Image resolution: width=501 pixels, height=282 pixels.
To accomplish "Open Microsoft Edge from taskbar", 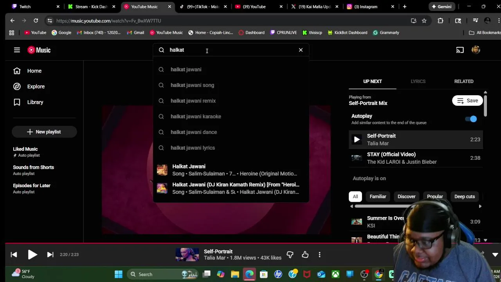I will pos(249,274).
